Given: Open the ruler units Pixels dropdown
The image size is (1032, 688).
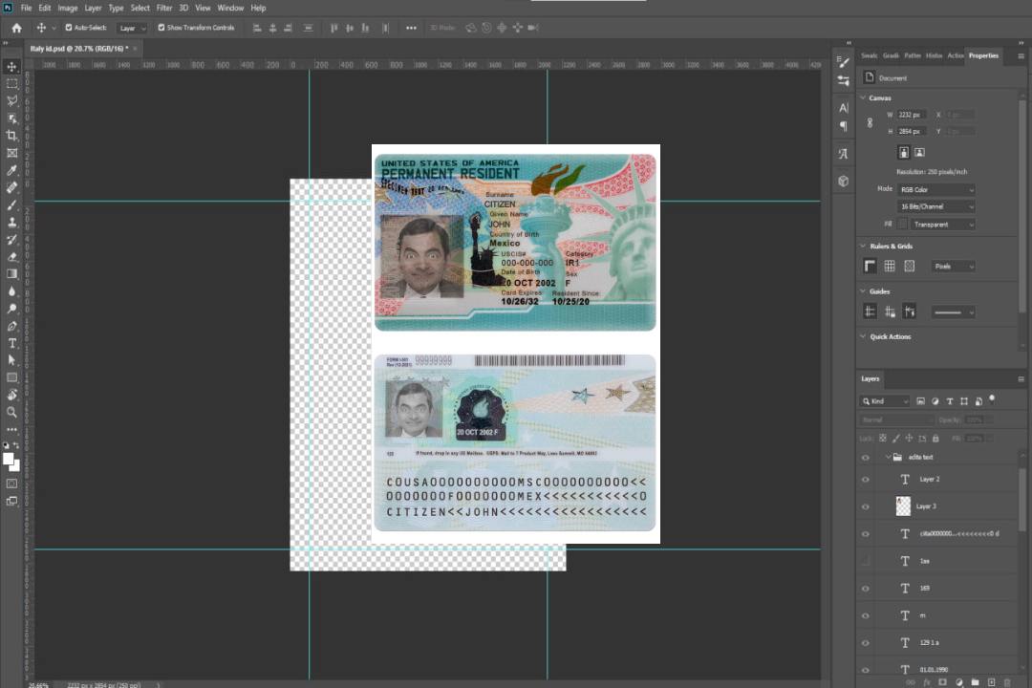Looking at the screenshot, I should point(954,267).
